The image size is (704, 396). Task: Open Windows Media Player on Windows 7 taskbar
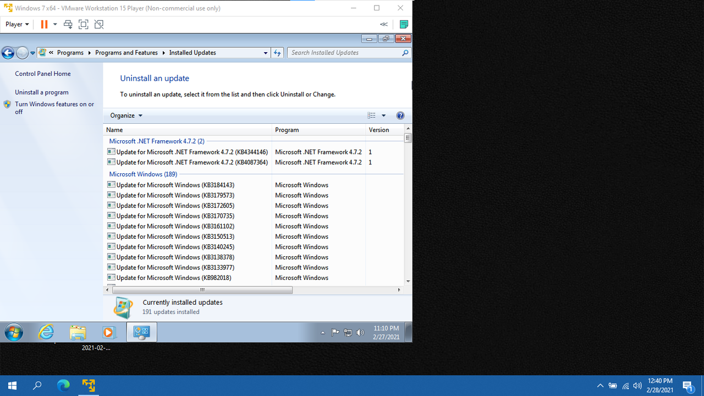pyautogui.click(x=109, y=332)
